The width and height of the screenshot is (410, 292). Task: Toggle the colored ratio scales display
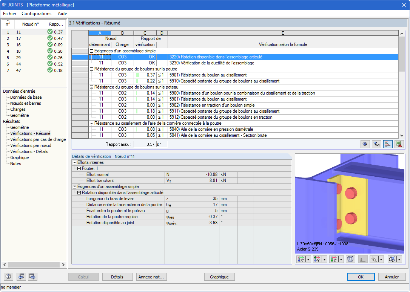[x=387, y=144]
